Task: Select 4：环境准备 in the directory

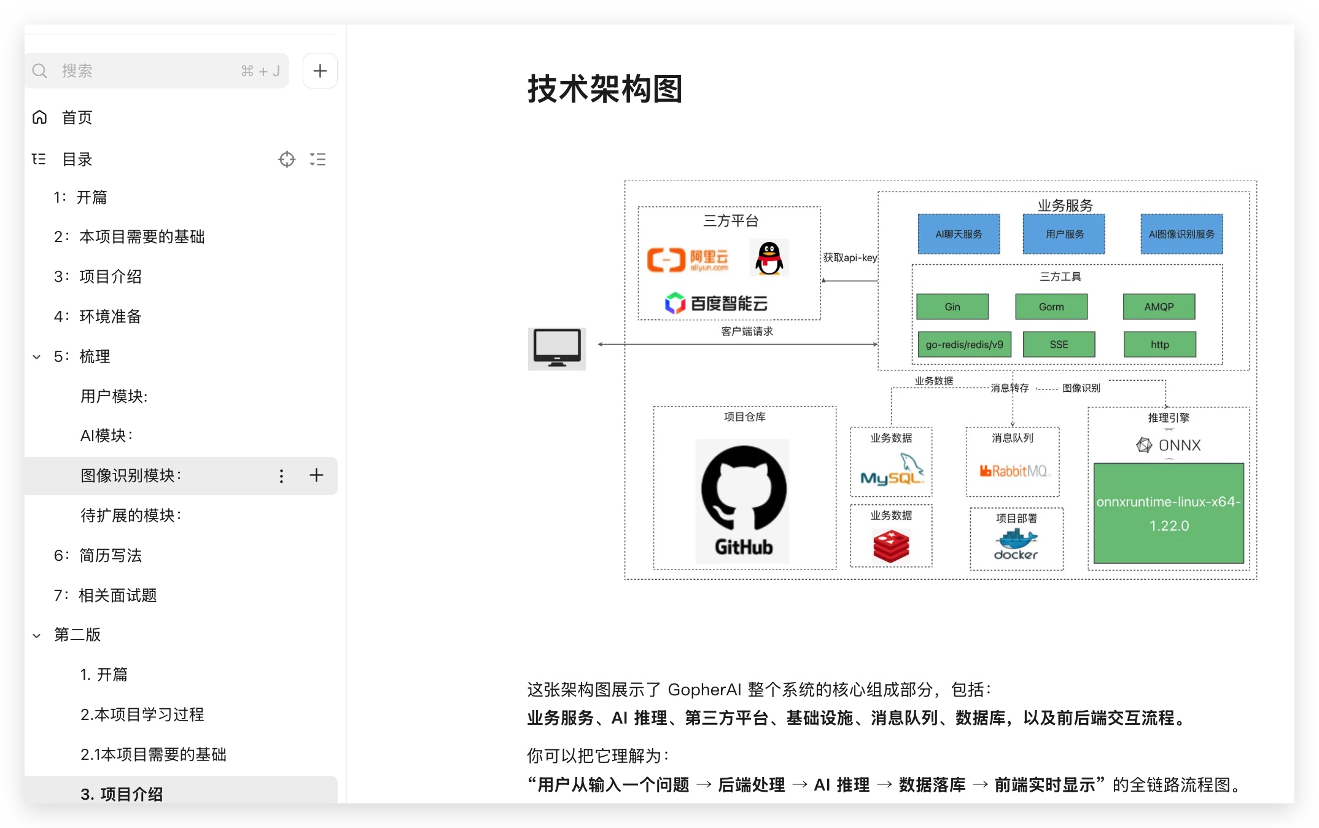Action: point(98,317)
